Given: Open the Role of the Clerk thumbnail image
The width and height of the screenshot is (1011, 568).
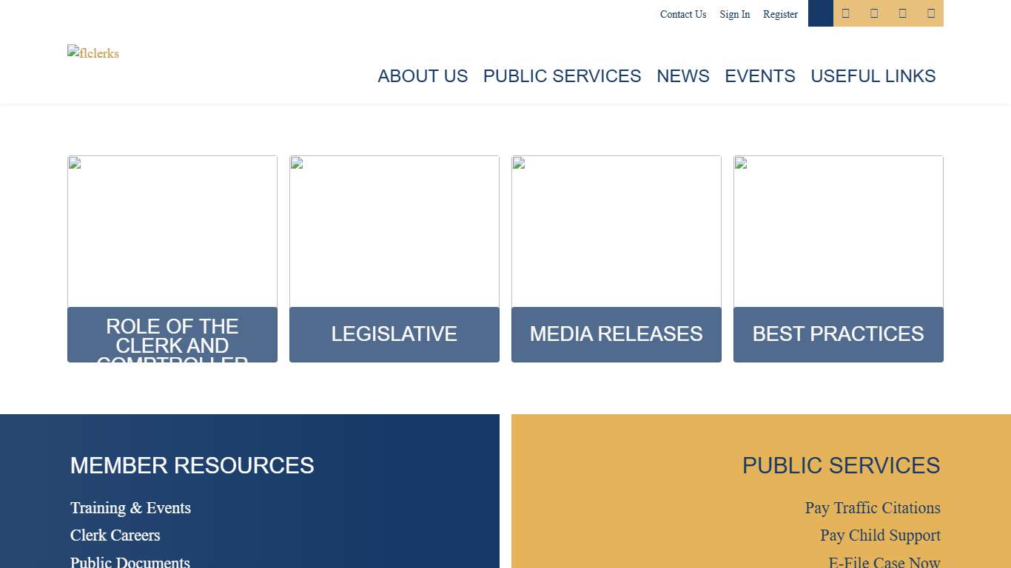Looking at the screenshot, I should click(x=172, y=229).
